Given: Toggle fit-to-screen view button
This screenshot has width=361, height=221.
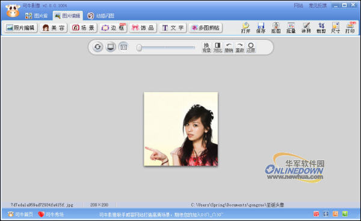Looking at the screenshot, I should click(111, 47).
